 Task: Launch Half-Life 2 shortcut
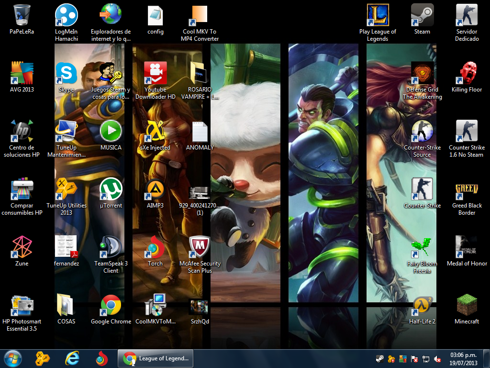point(422,306)
